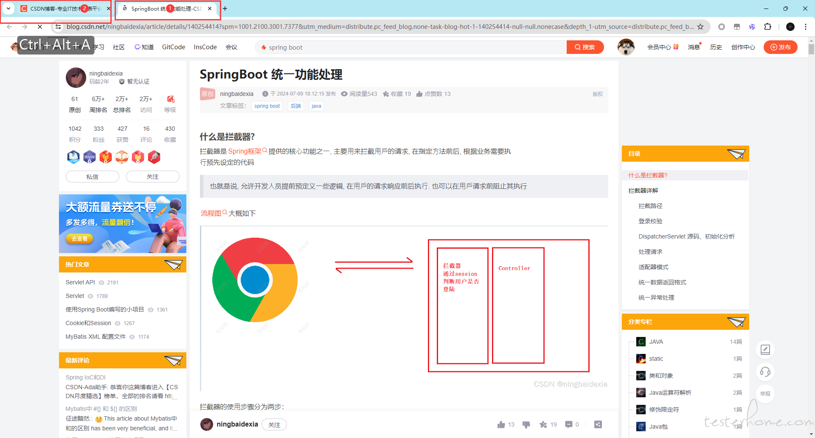Viewport: 815px width, 438px height.
Task: Click the spring boot article tag
Action: pos(267,106)
